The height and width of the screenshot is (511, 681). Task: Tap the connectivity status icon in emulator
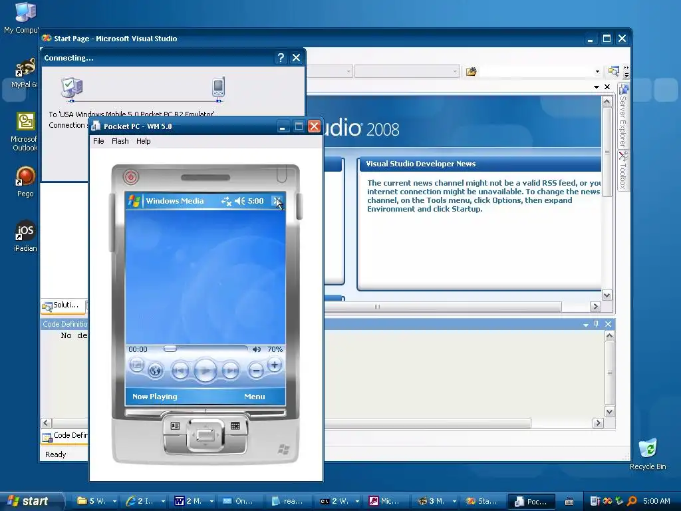226,201
